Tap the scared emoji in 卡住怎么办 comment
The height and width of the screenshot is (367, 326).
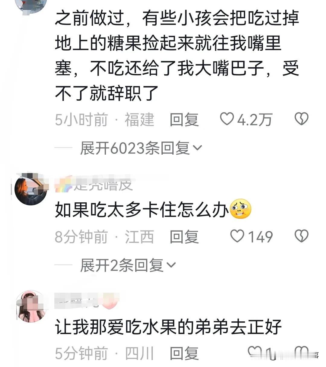[x=241, y=209]
